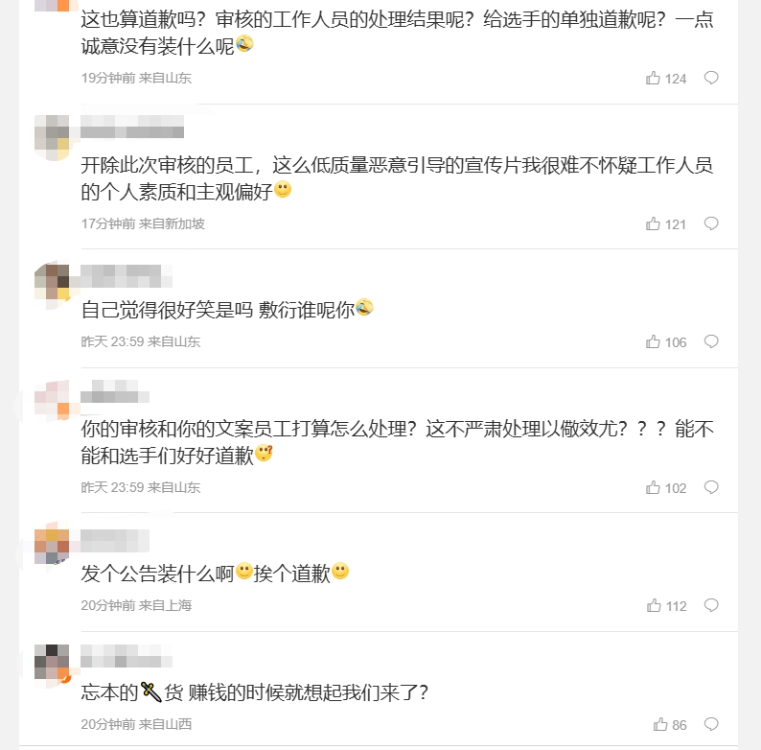Open avatar beside 你的审核和你的文案员工 comment
The width and height of the screenshot is (761, 750).
[51, 399]
